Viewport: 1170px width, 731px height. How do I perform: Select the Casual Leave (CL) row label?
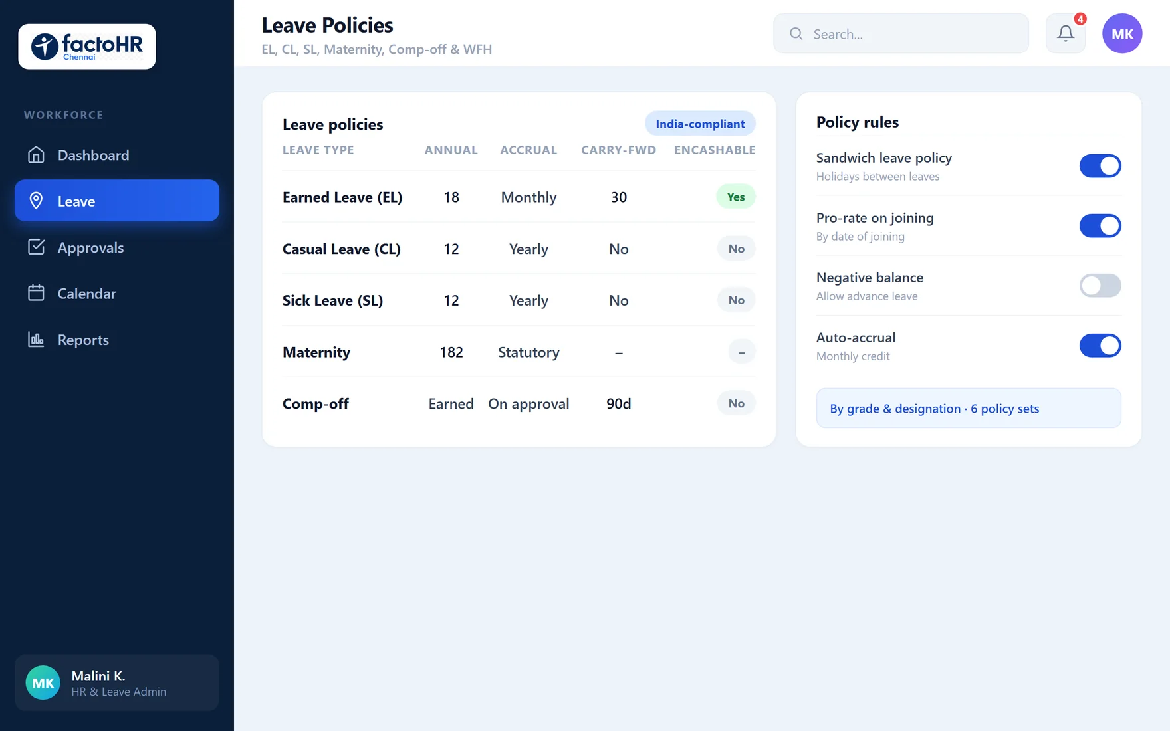pos(342,249)
